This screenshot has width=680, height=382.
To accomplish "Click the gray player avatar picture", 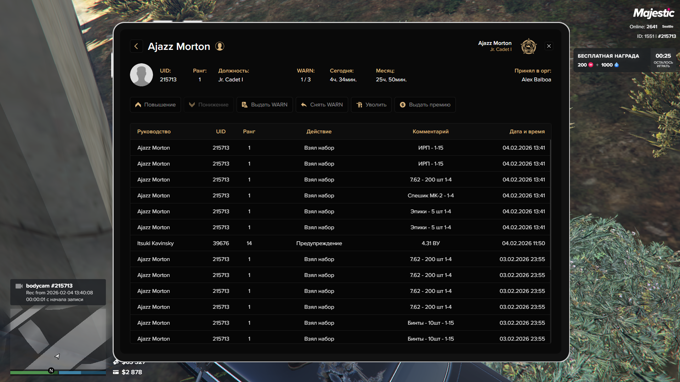I will pos(141,75).
